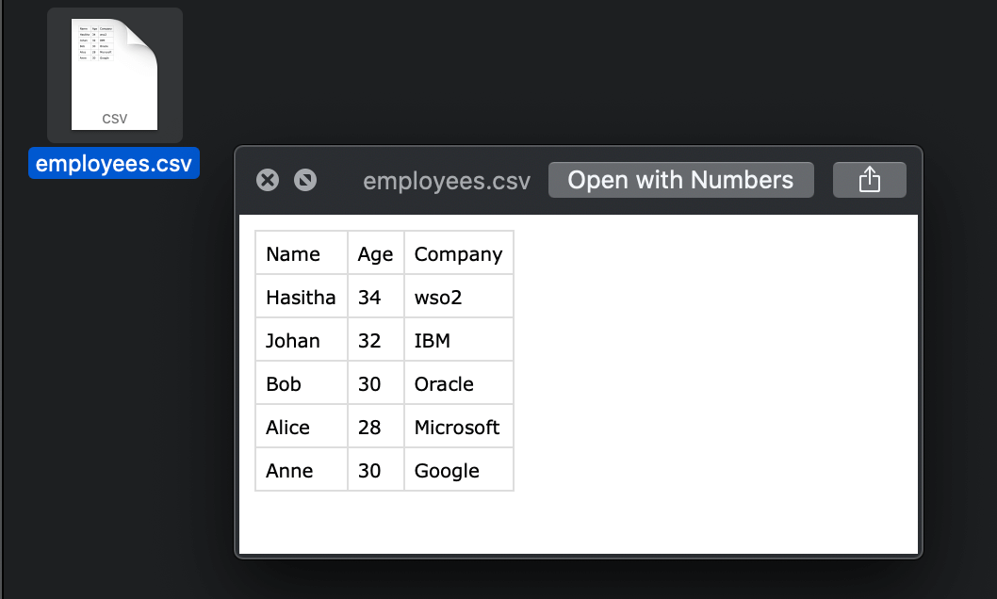Click the employees.csv title in preview

point(447,181)
